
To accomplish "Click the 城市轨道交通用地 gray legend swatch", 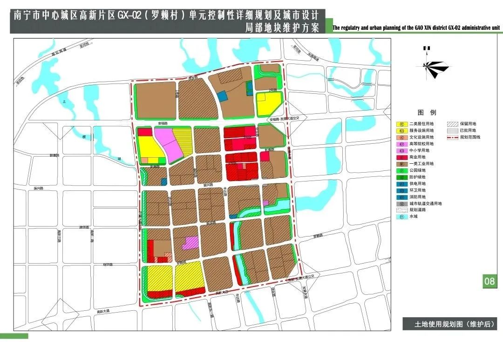I will [x=401, y=204].
